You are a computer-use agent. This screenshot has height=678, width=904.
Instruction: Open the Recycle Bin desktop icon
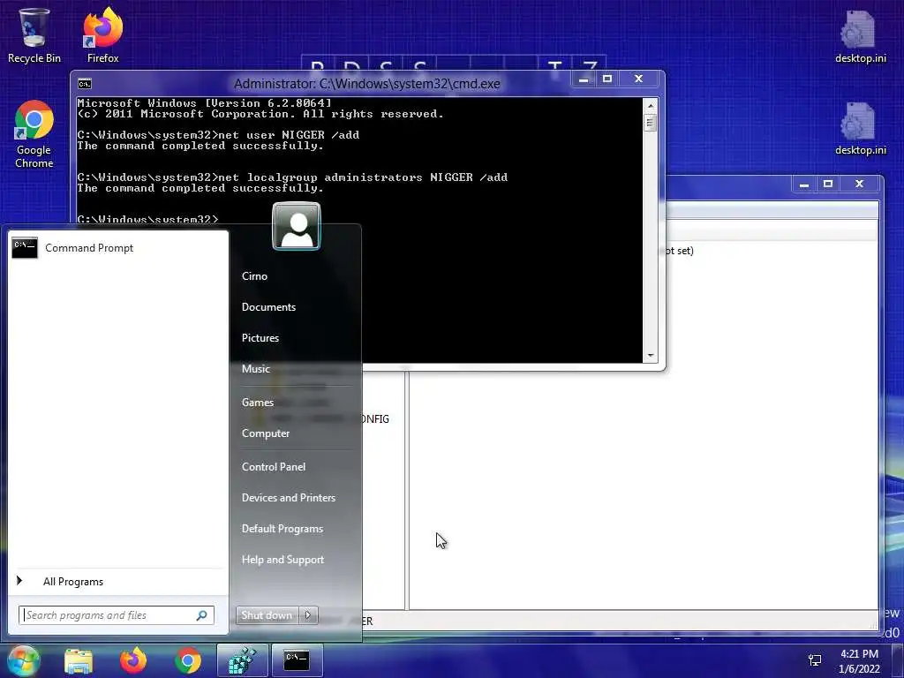(x=34, y=34)
